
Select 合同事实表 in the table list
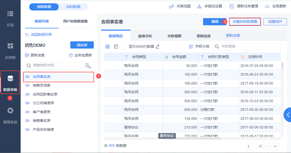59,77
